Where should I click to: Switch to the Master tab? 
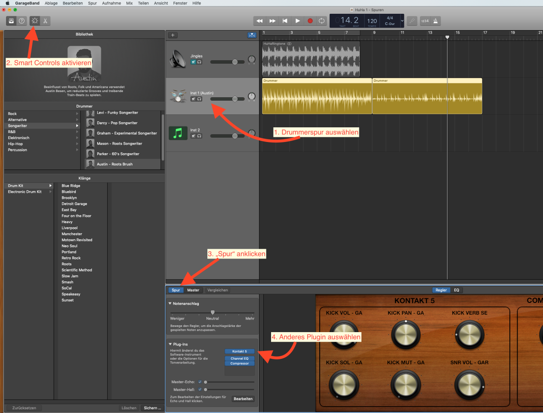[x=193, y=290]
